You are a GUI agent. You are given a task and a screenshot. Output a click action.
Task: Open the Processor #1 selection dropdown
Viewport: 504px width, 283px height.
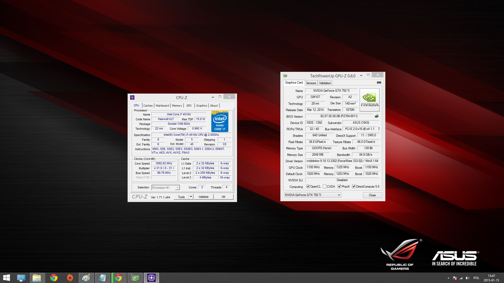coord(177,188)
